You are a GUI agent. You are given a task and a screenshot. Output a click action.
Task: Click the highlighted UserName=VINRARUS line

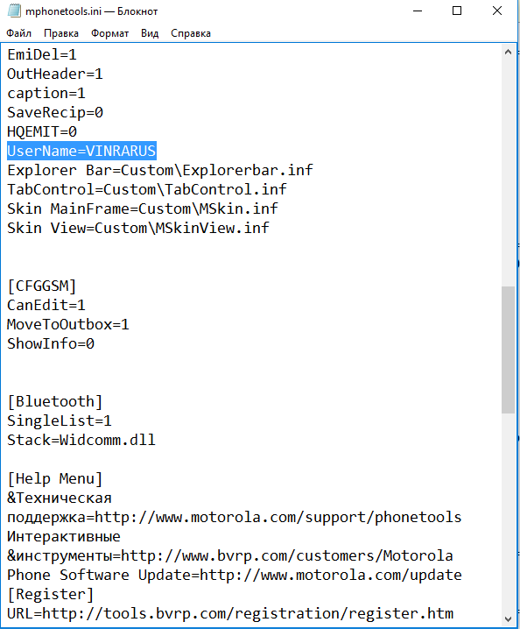81,151
